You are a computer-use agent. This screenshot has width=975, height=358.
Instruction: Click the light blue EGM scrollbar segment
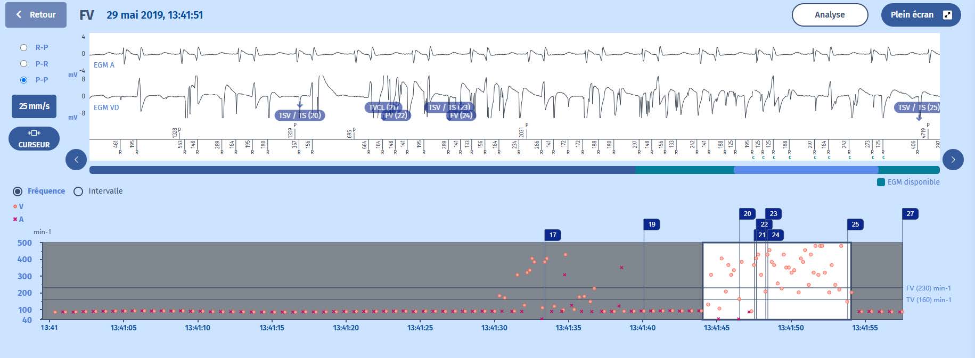tap(805, 170)
